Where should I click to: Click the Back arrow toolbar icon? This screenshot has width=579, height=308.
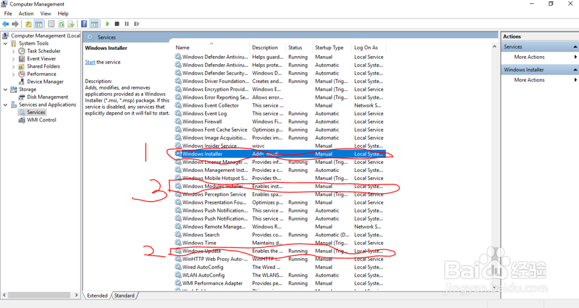(x=6, y=24)
